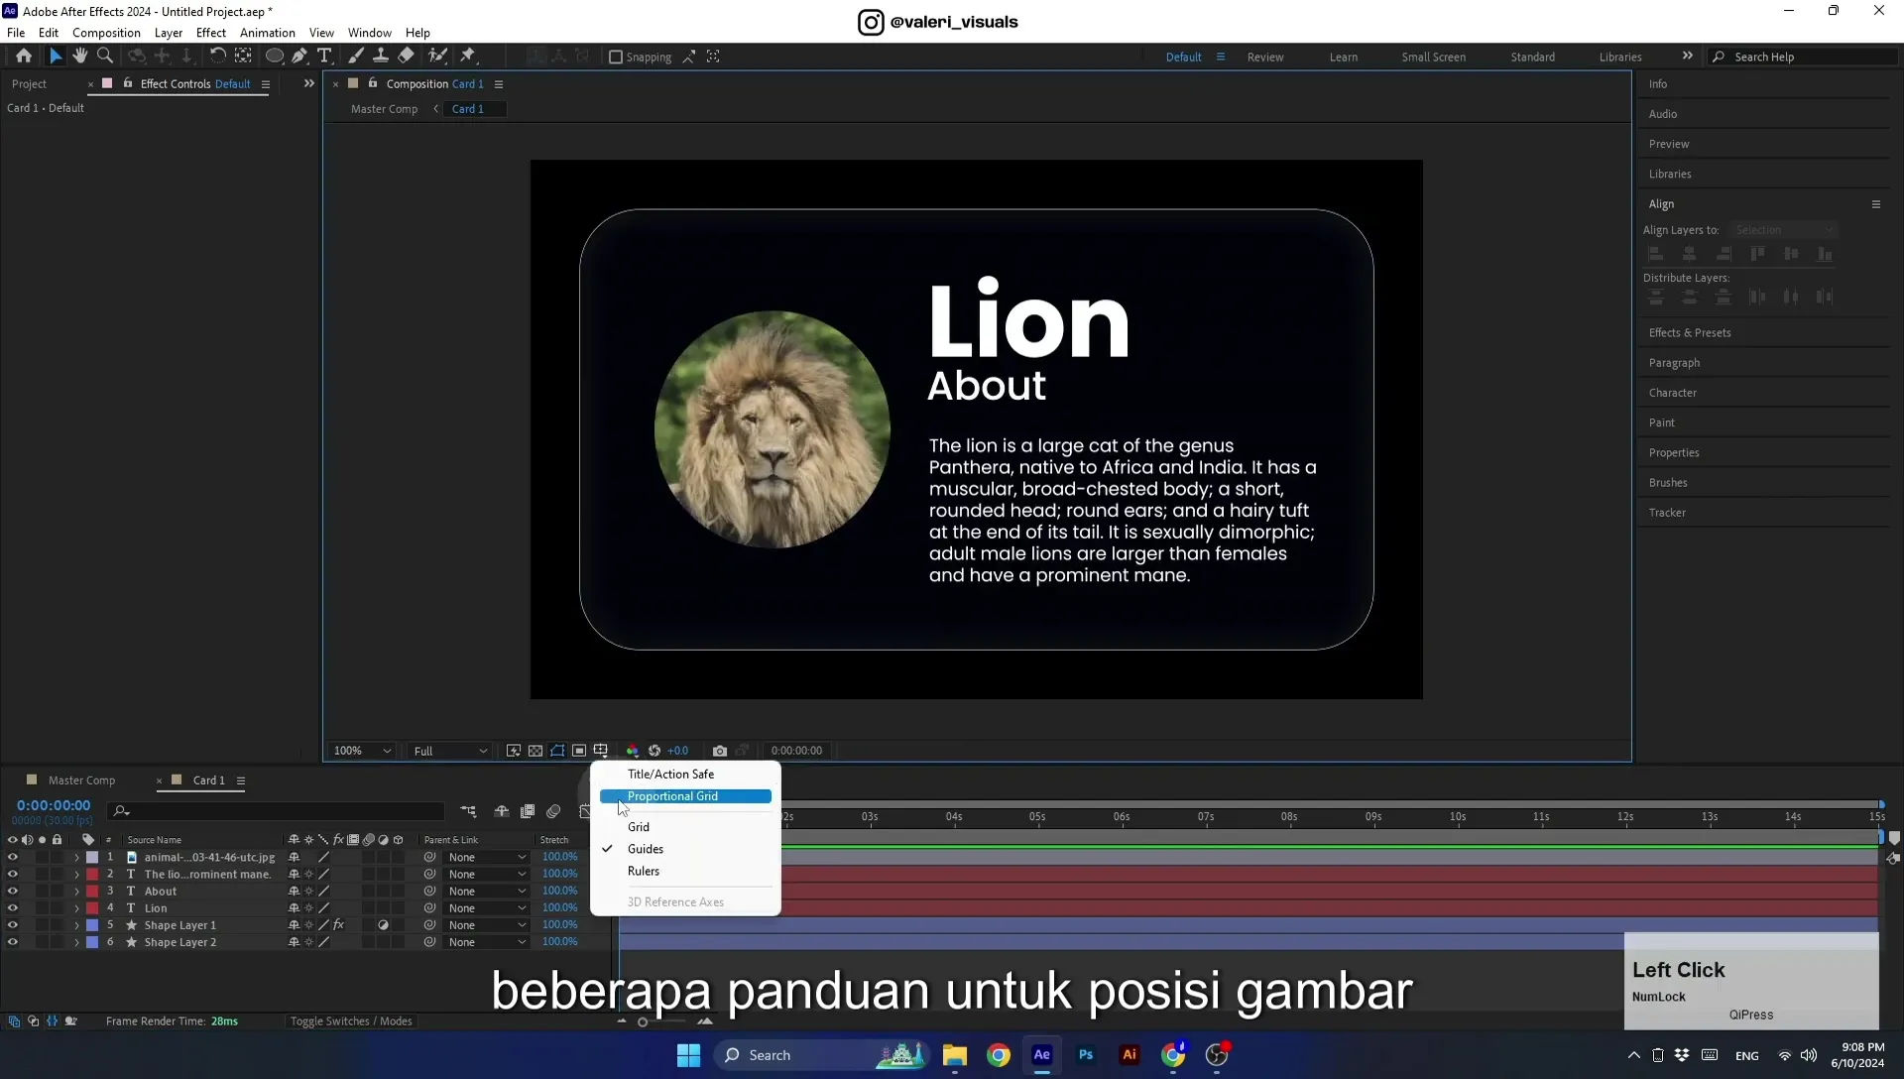This screenshot has height=1079, width=1904.
Task: Click the Region of Interest icon
Action: 579,751
